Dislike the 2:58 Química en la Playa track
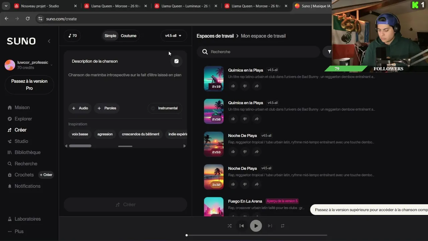 (245, 119)
